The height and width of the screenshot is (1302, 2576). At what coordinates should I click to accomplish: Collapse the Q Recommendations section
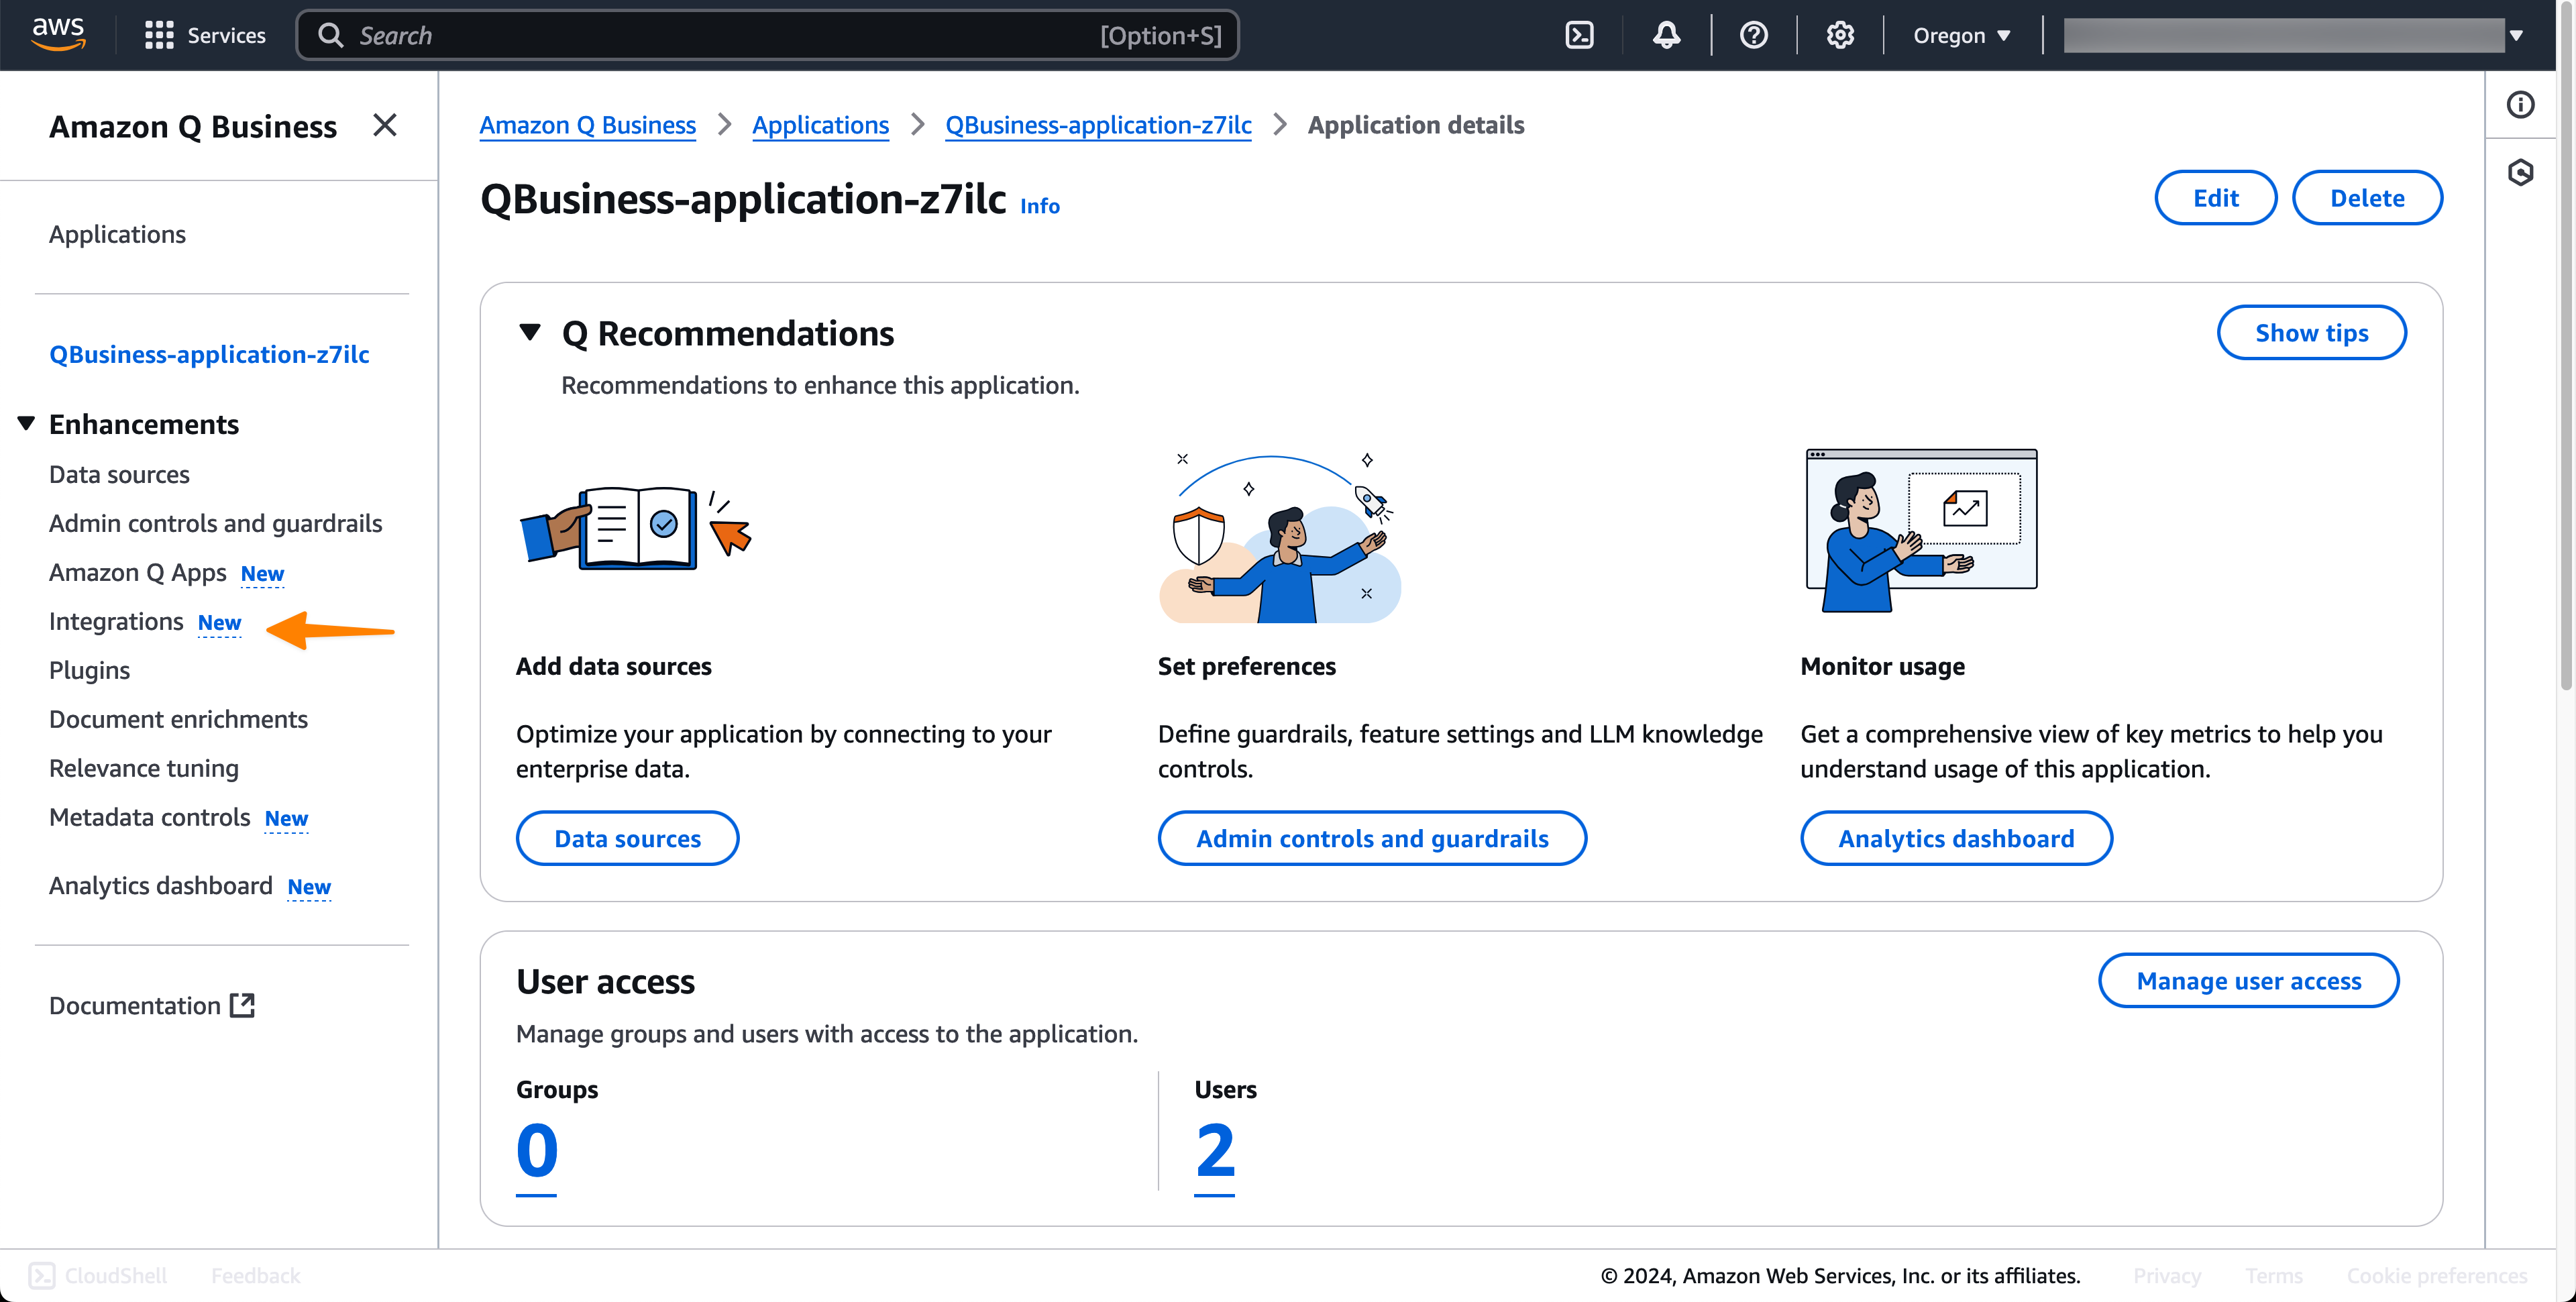pos(530,332)
